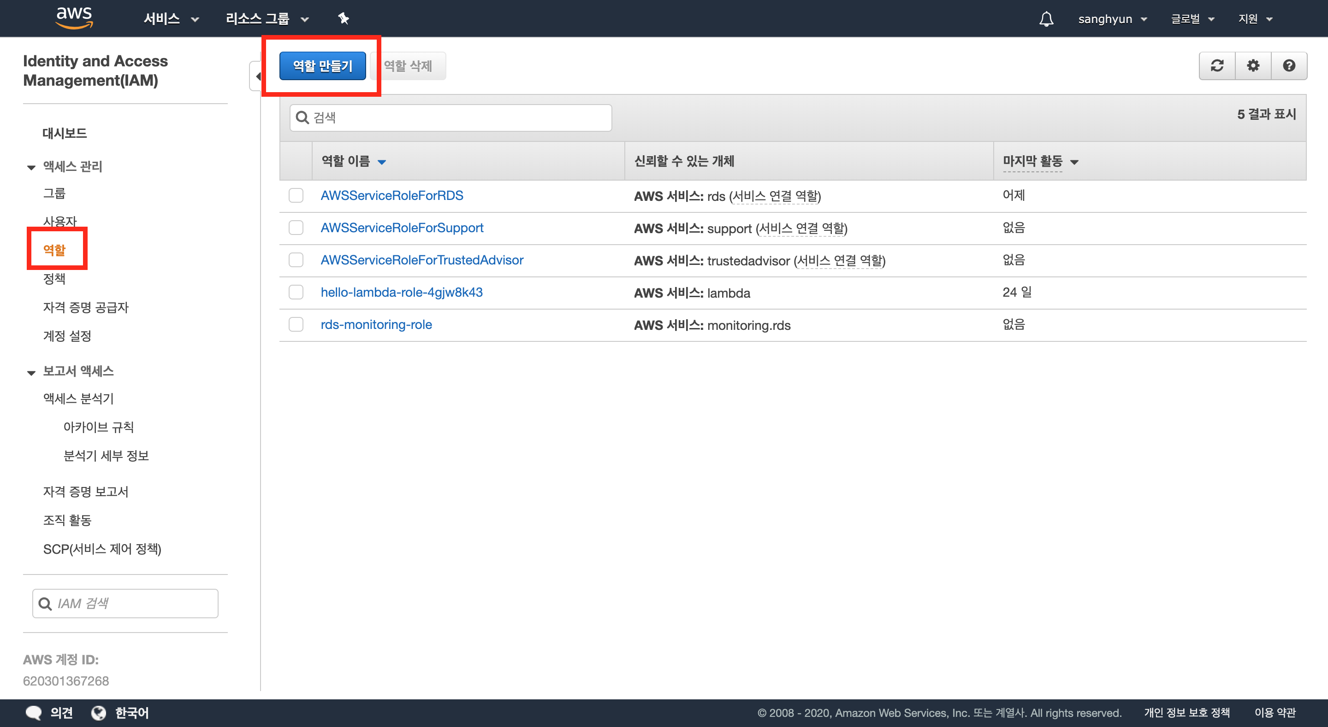This screenshot has width=1328, height=727.
Task: Click the 의견 feedback speech bubble icon
Action: point(34,713)
